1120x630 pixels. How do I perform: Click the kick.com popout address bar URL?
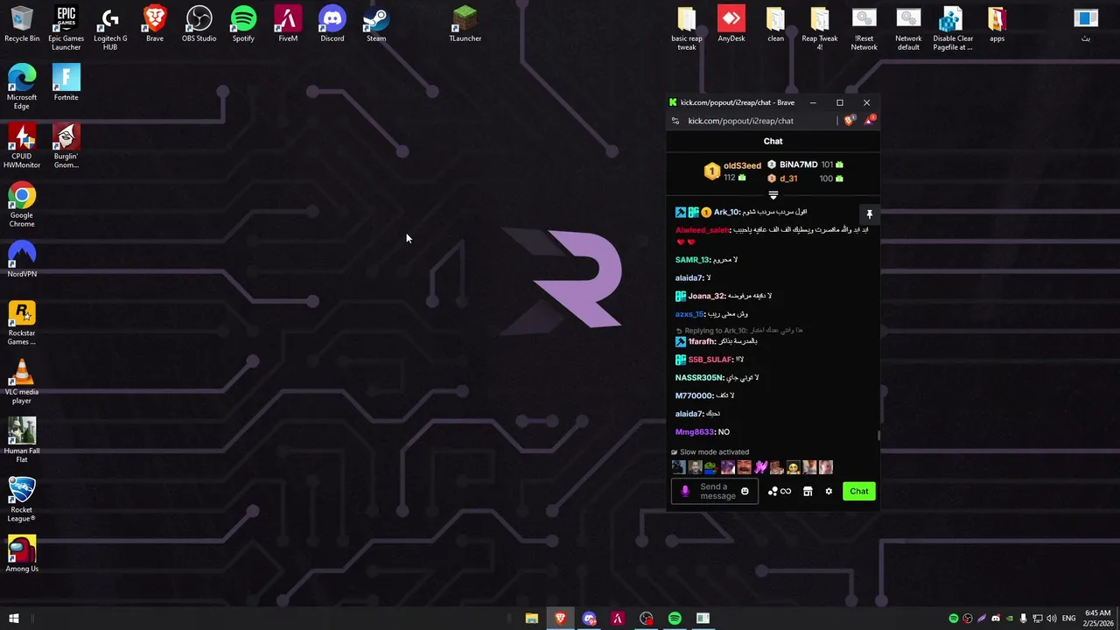click(740, 121)
